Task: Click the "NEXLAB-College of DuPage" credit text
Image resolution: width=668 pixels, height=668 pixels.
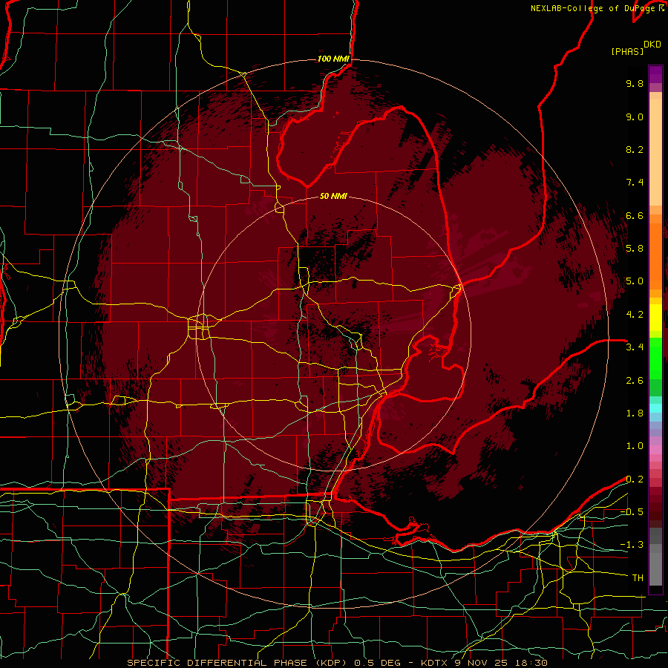Action: click(x=594, y=8)
